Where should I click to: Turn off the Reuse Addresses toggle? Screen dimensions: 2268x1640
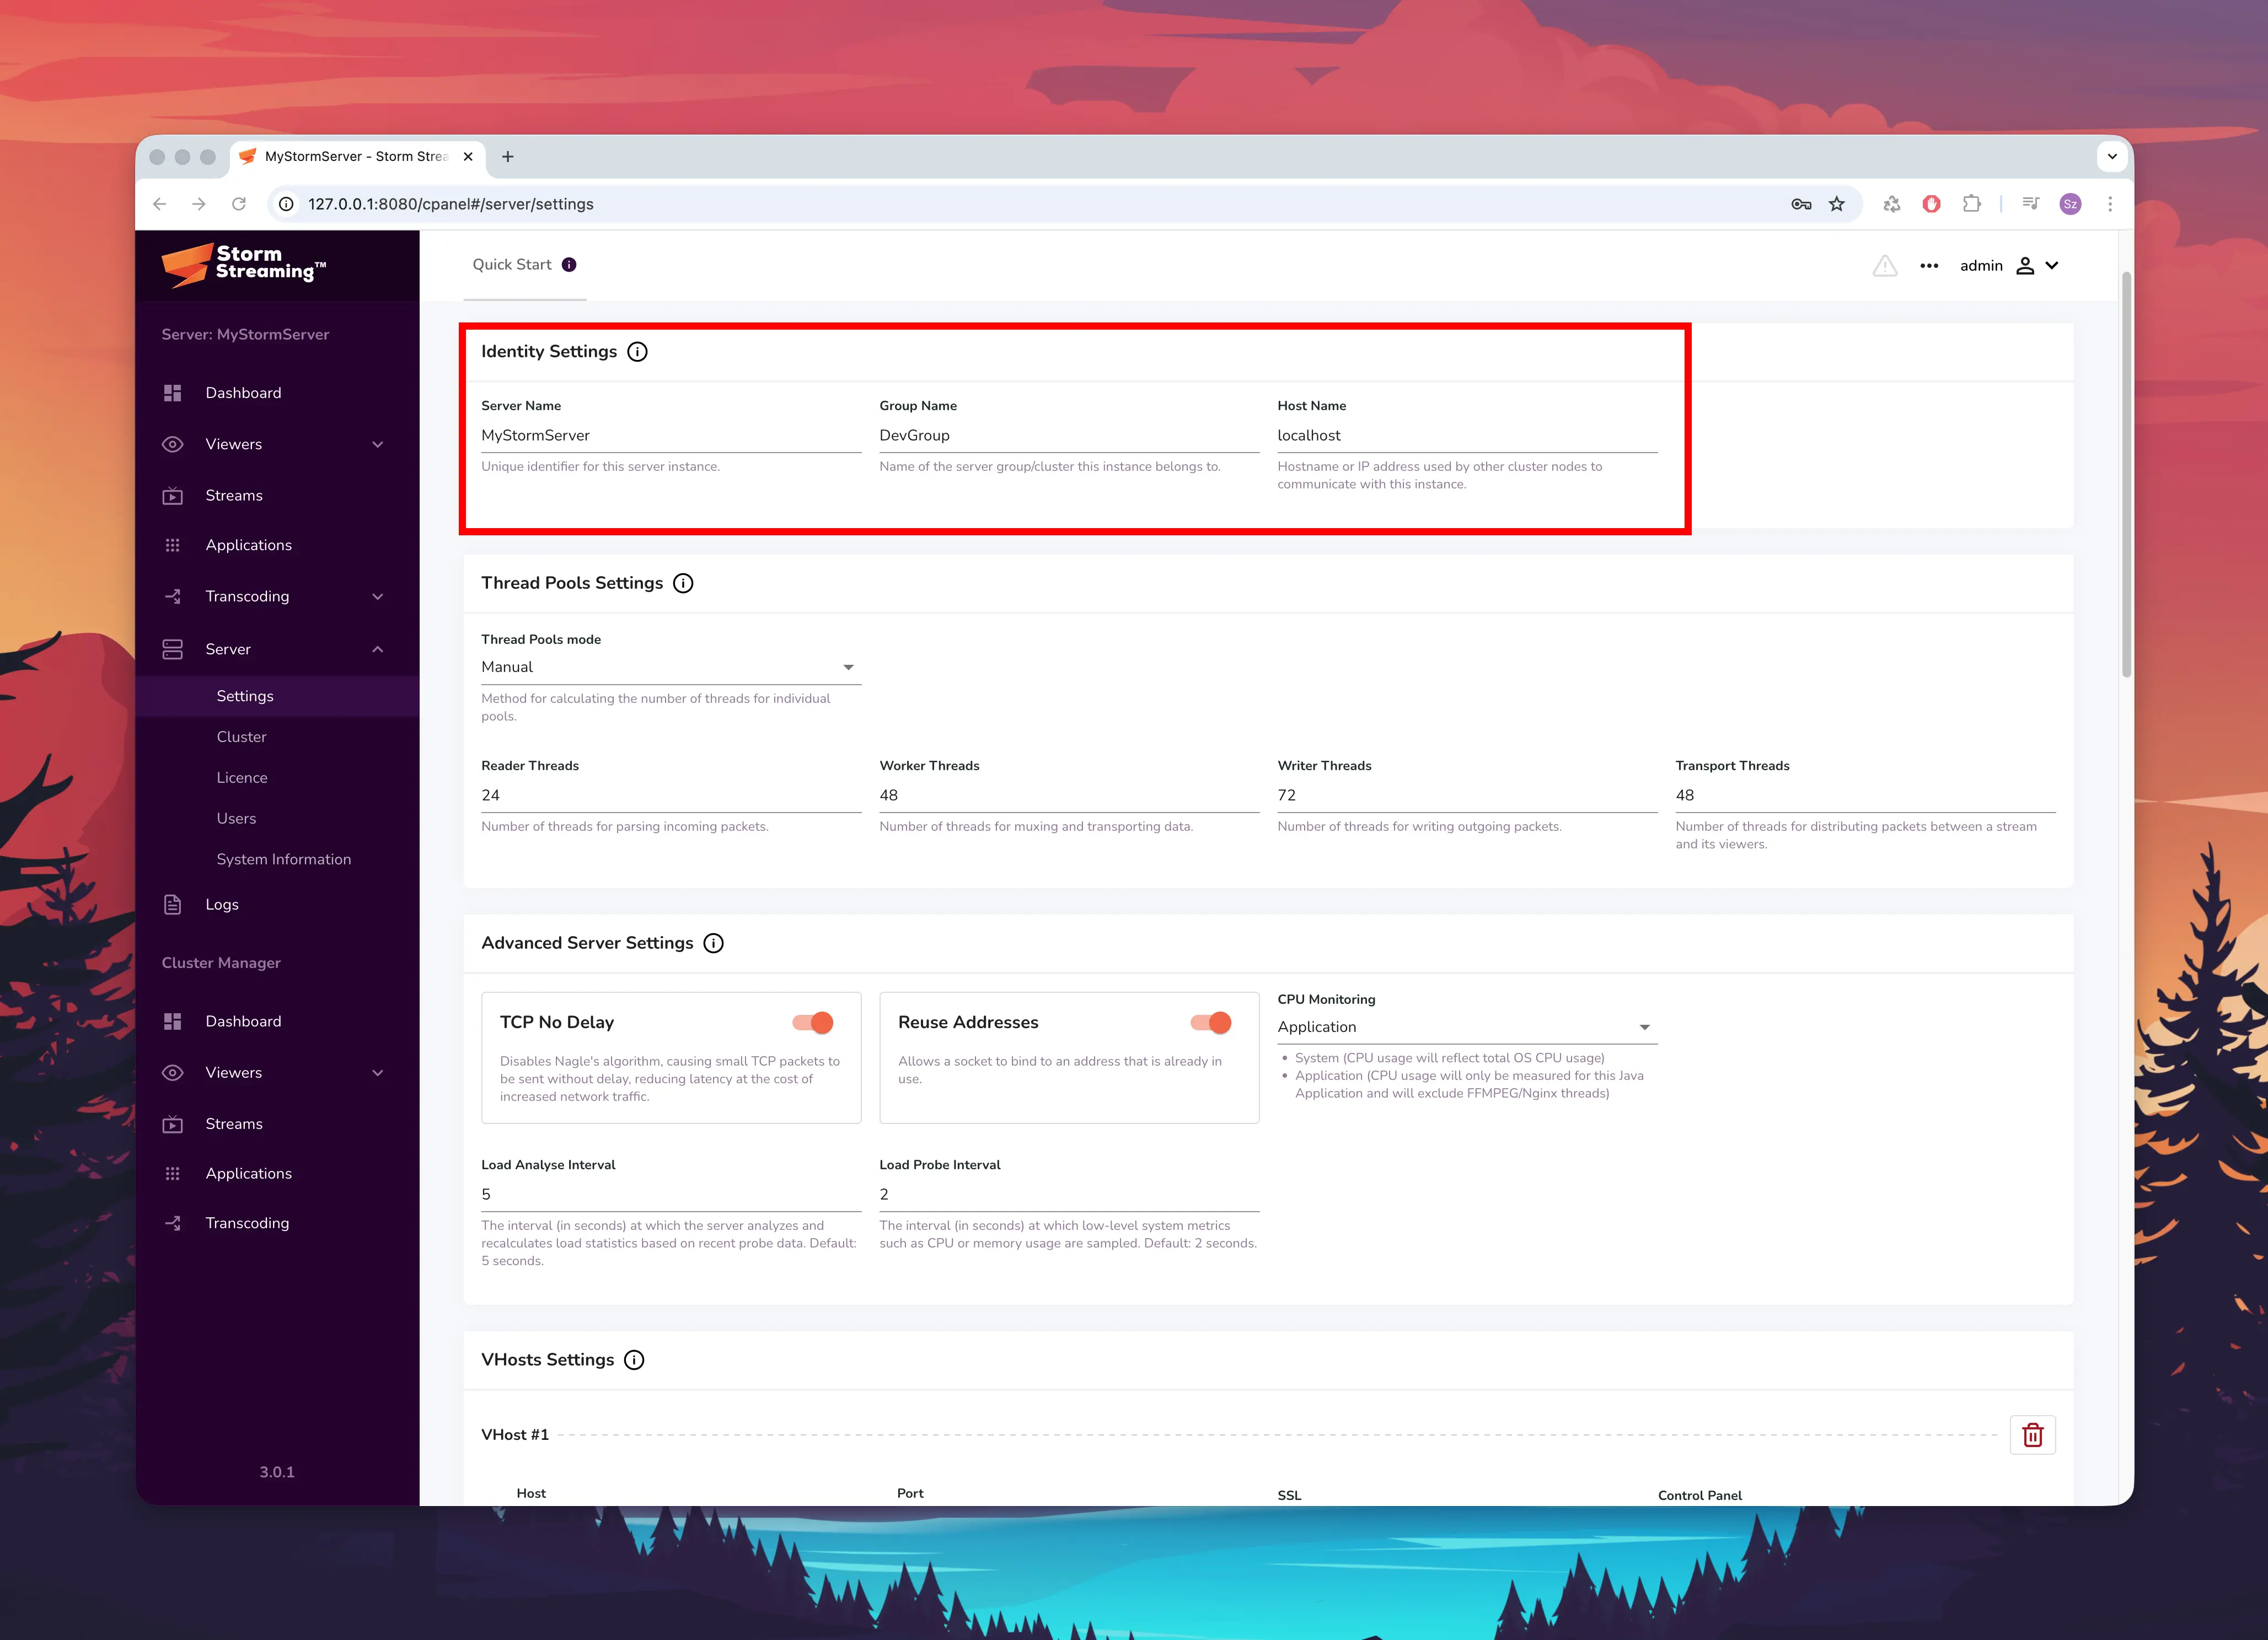1211,1022
